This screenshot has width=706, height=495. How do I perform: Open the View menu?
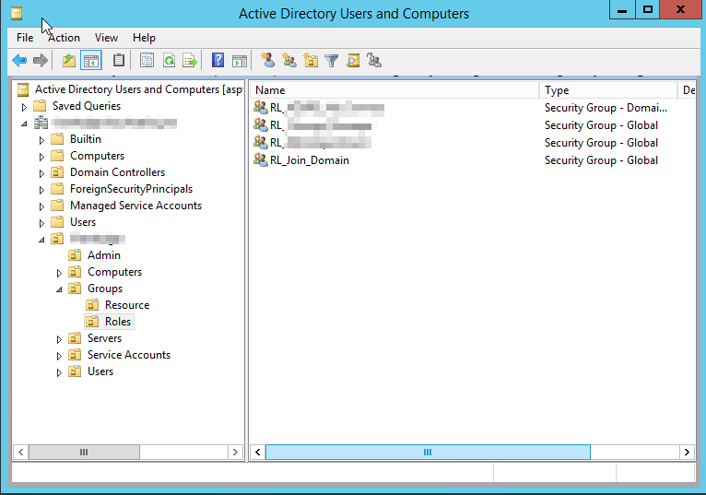[x=106, y=38]
